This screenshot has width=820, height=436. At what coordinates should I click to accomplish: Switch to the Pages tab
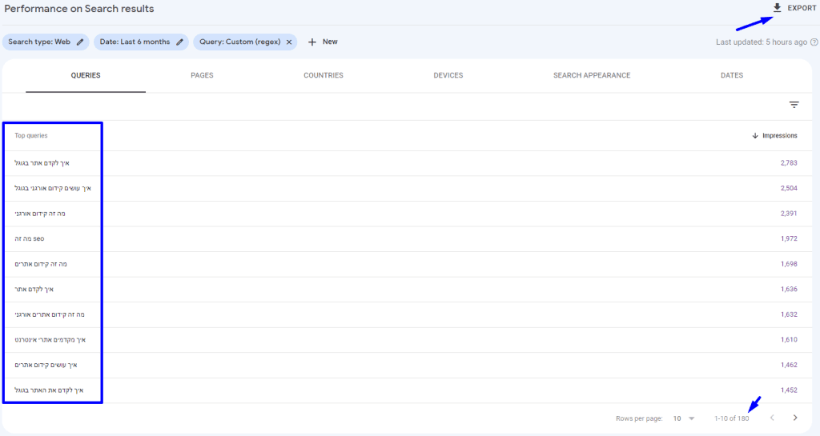click(202, 76)
